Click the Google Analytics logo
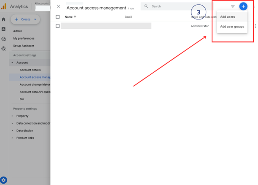 coord(4,6)
